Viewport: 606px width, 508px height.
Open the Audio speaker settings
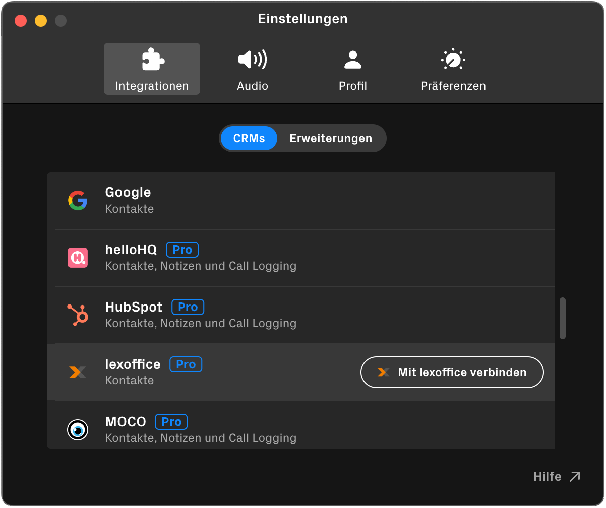[x=252, y=69]
